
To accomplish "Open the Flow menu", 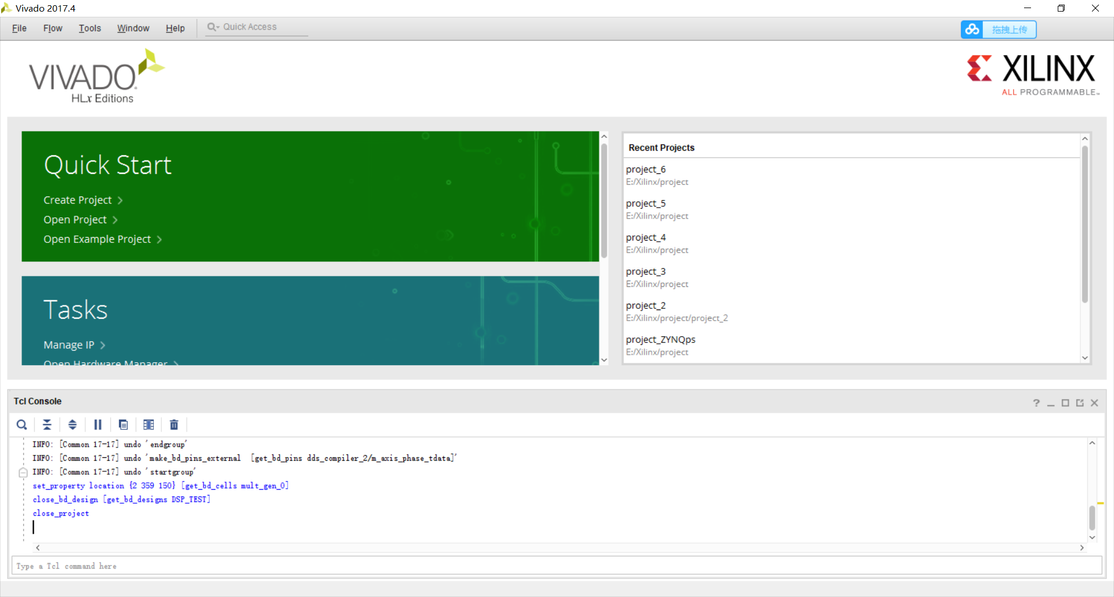I will 53,28.
